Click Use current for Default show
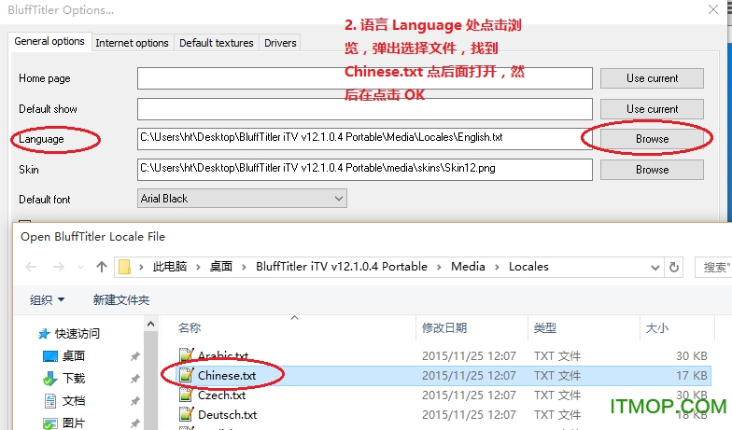The image size is (732, 430). point(652,109)
